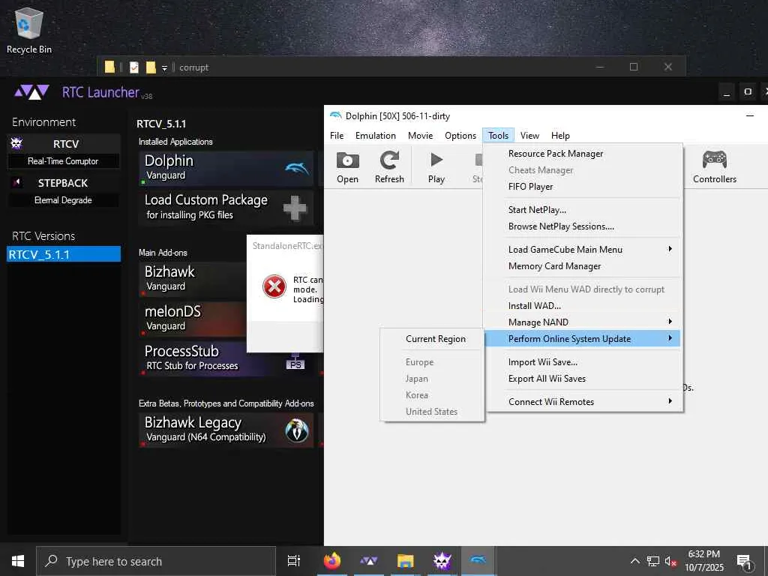This screenshot has height=576, width=768.
Task: Click the Refresh toolbar icon in Dolphin
Action: 389,160
